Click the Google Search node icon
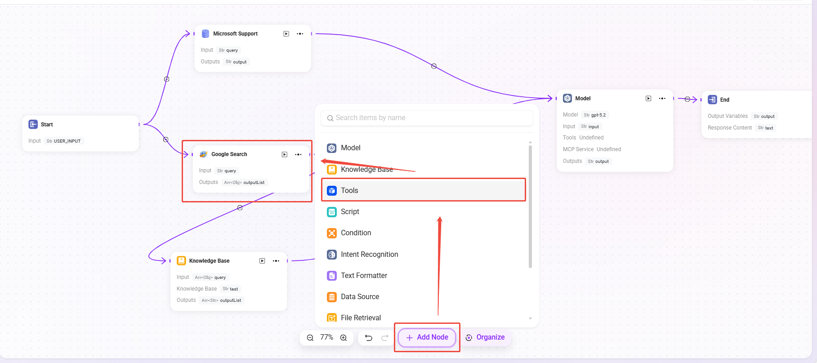This screenshot has height=363, width=817. click(204, 154)
